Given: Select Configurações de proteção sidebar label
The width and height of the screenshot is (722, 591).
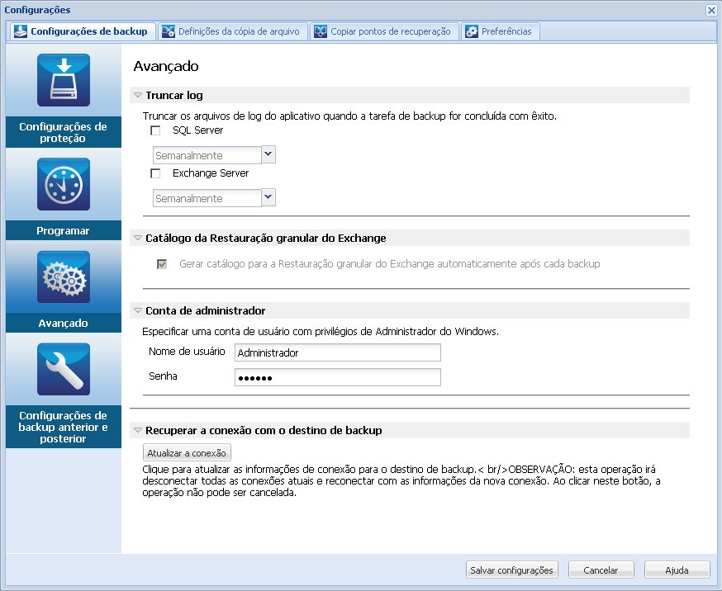Looking at the screenshot, I should (x=64, y=132).
